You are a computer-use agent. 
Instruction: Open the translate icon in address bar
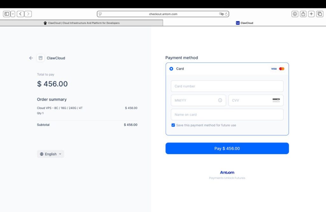tap(221, 14)
